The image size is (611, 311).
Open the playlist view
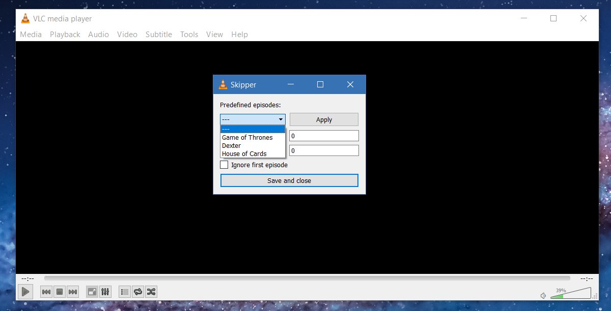(125, 292)
